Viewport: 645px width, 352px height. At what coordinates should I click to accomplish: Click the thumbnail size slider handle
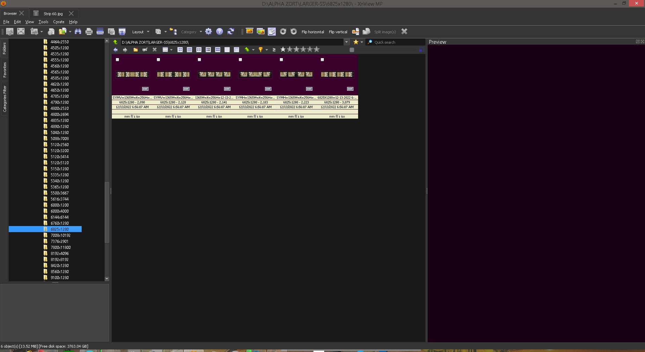(352, 50)
